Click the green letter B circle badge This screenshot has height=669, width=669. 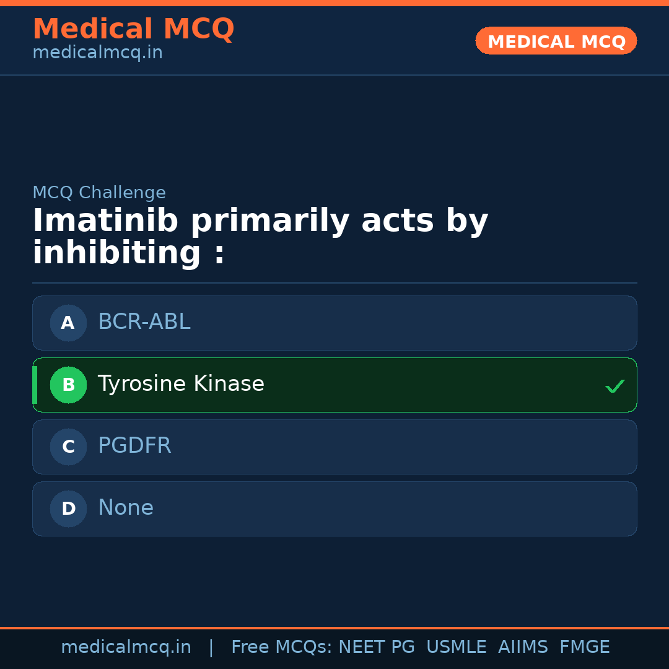[x=68, y=385]
